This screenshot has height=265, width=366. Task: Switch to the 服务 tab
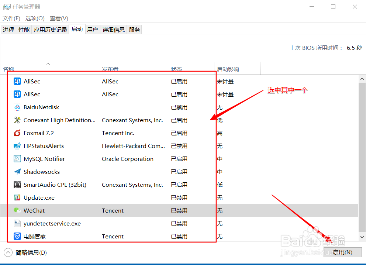(134, 30)
